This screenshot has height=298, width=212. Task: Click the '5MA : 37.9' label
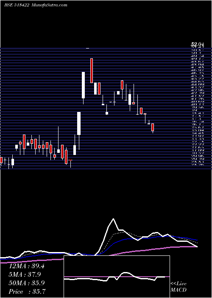[x=25, y=275]
